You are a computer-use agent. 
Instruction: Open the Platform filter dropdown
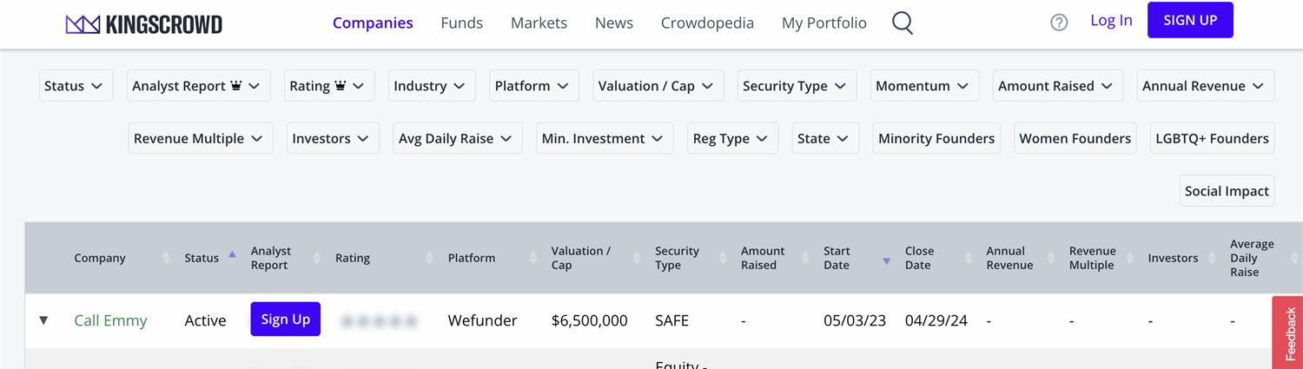(534, 86)
